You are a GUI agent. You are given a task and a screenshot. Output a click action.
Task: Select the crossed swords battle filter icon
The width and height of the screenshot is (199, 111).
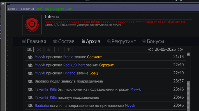click(x=39, y=49)
